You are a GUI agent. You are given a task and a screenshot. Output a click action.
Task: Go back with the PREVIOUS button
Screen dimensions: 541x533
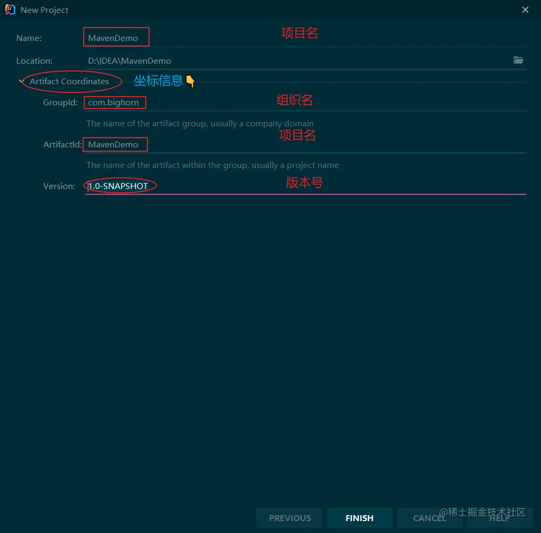(x=289, y=518)
